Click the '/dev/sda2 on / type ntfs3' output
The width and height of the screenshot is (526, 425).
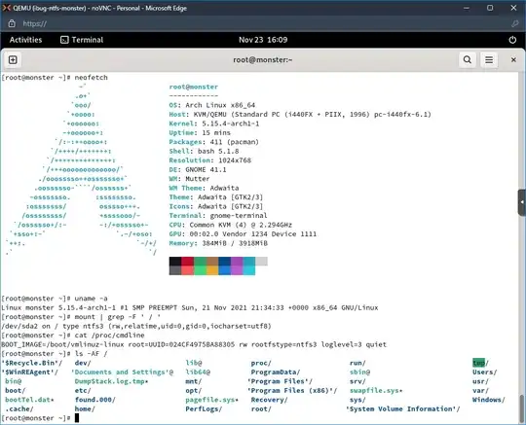pyautogui.click(x=136, y=326)
